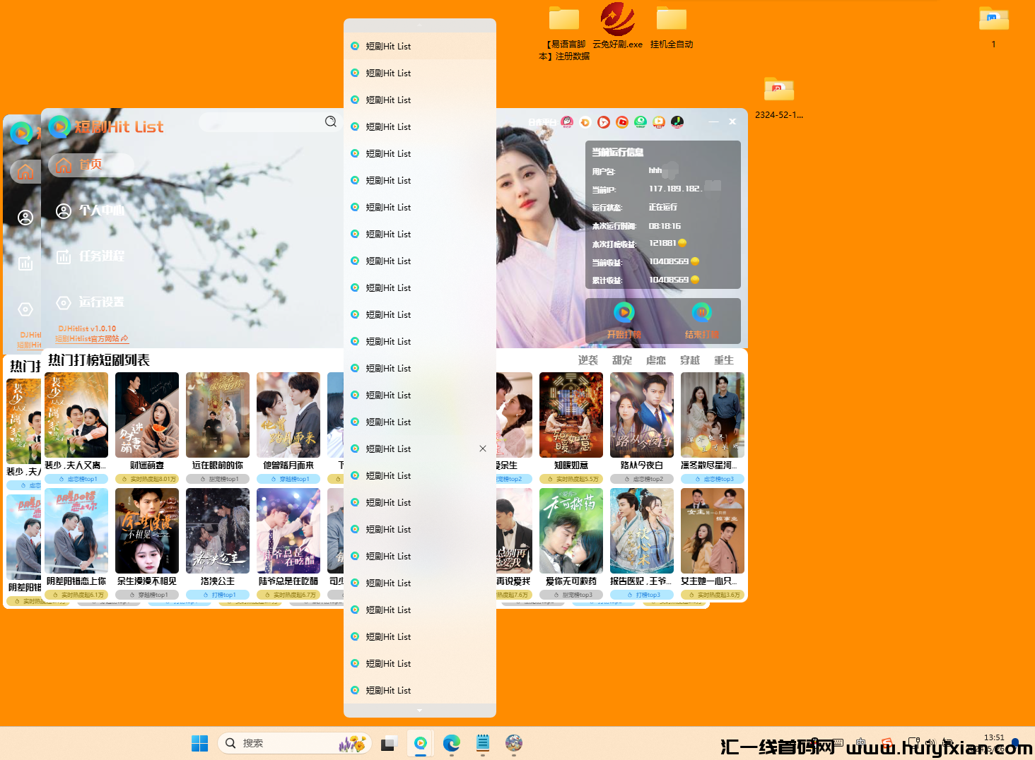Click the pink 红果短剧 platform icon
Screen dimensions: 1035x760
click(x=567, y=122)
